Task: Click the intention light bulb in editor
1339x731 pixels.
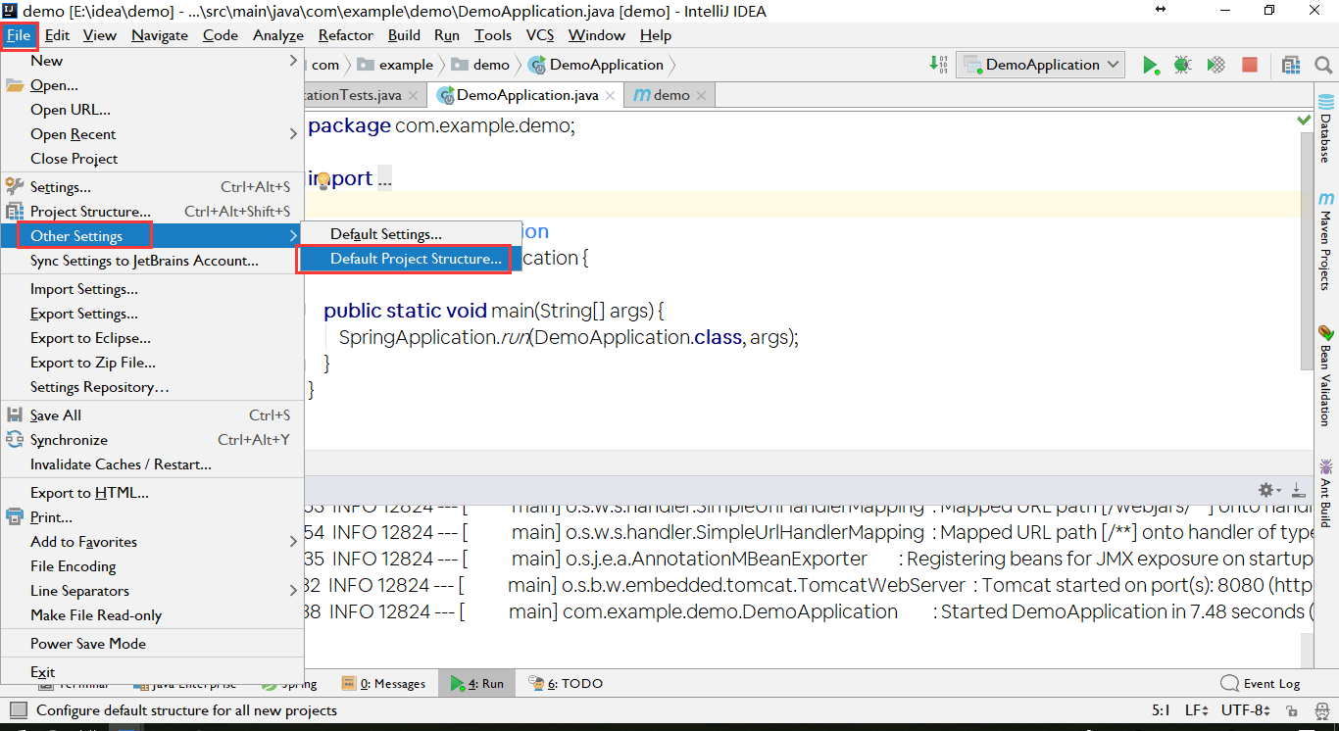Action: click(x=323, y=180)
